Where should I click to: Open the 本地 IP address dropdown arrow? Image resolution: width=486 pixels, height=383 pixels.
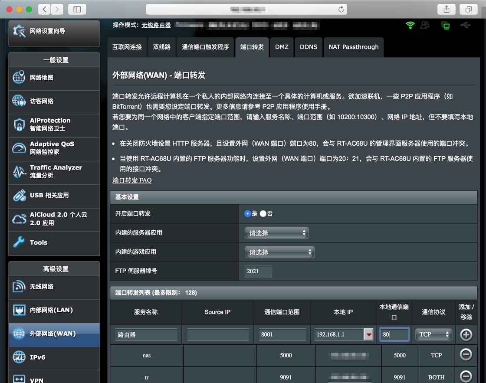[x=368, y=334]
